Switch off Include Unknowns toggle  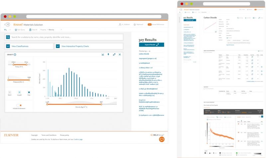click(x=19, y=105)
